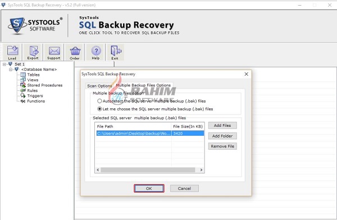This screenshot has height=220, width=337.
Task: Collapse the Database Name tree node
Action: pos(11,70)
